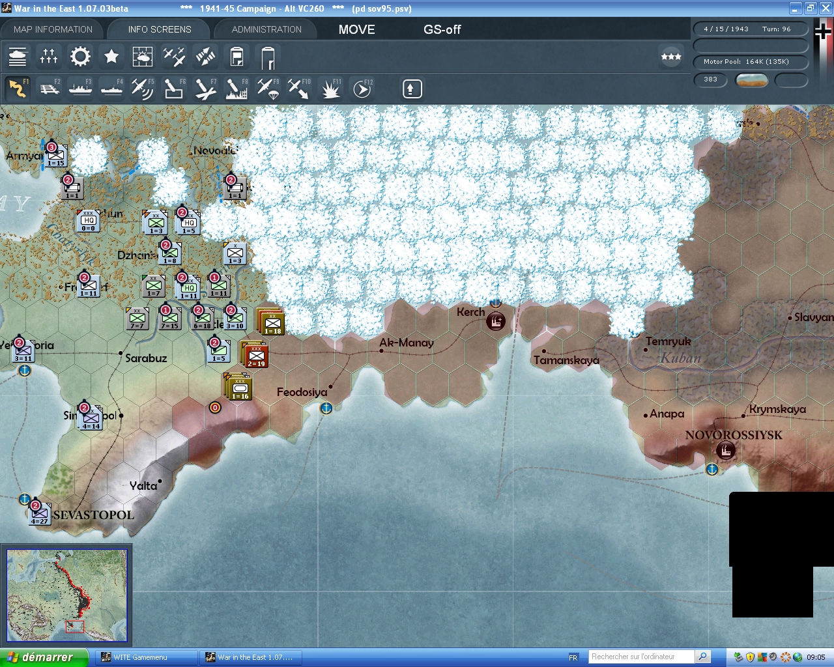Click the door-shaped exit icon

pyautogui.click(x=268, y=57)
